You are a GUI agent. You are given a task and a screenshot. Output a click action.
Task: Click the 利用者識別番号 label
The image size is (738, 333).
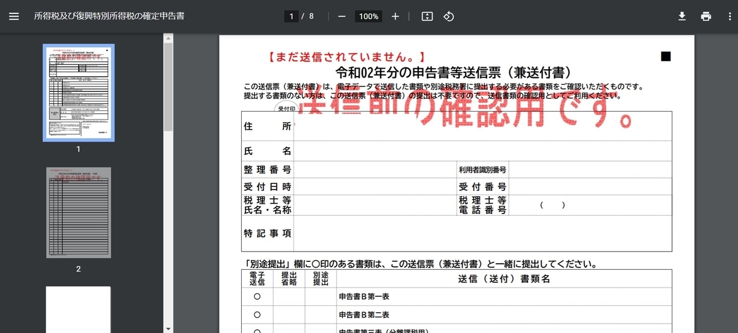click(482, 170)
